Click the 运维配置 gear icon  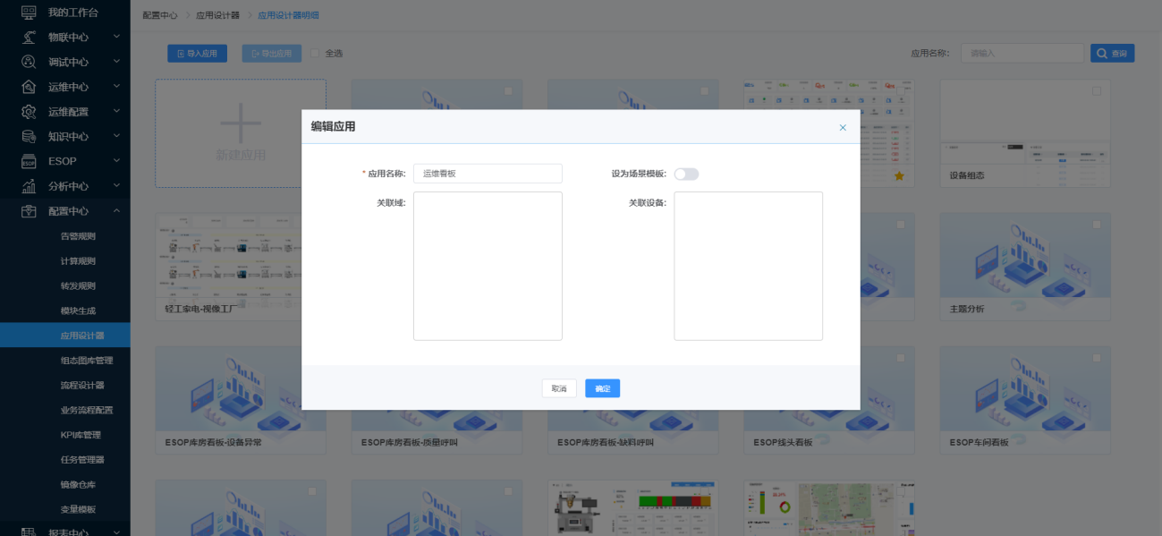pyautogui.click(x=29, y=112)
